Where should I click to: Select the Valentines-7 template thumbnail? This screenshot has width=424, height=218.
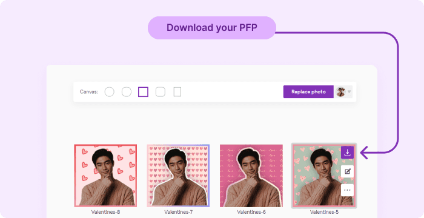click(178, 176)
